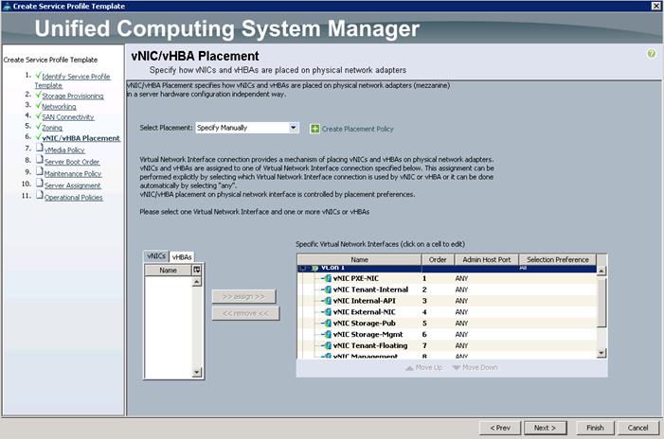The width and height of the screenshot is (664, 439).
Task: Select the vNIC Tenant-Floating row text
Action: 370,345
